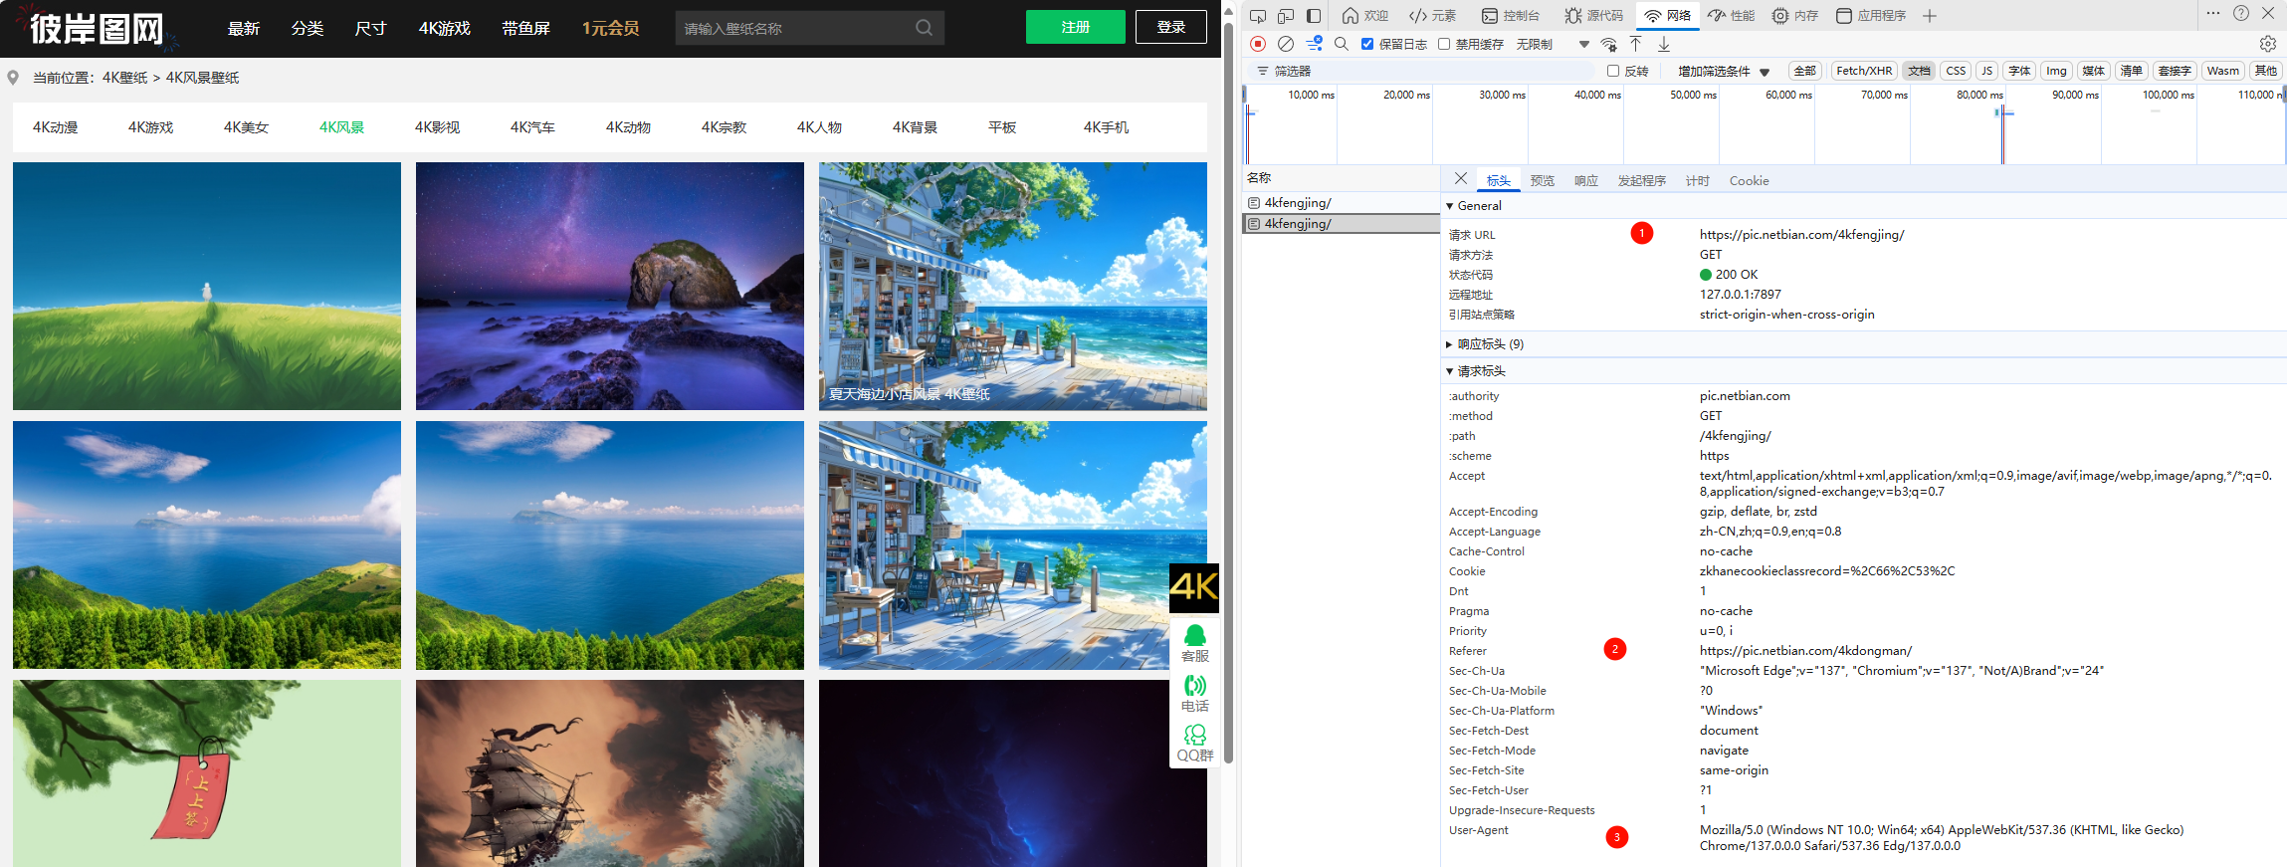2287x867 pixels.
Task: Open the 欢迎 welcome tab
Action: click(1365, 16)
